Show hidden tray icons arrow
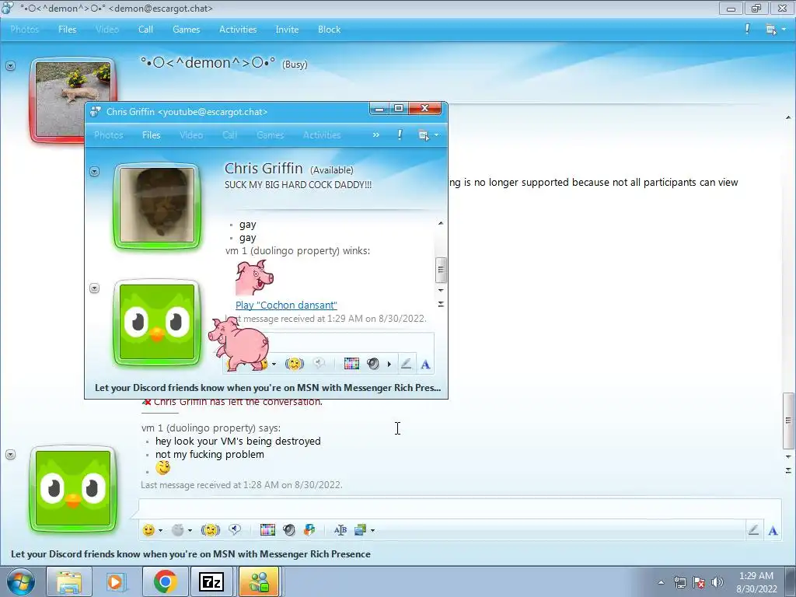The image size is (796, 597). click(x=661, y=582)
